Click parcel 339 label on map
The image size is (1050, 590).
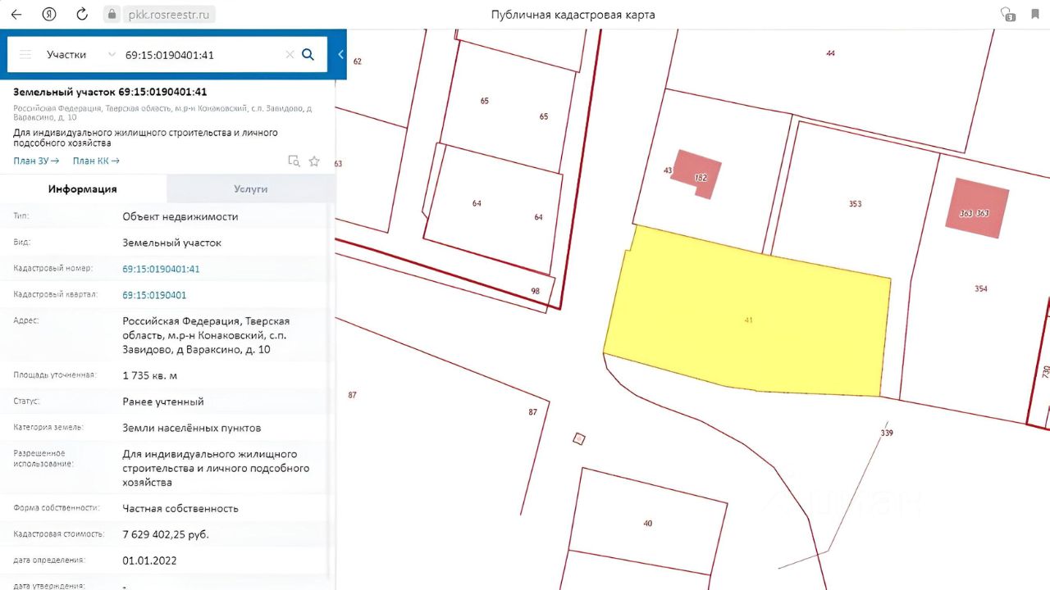tap(886, 433)
